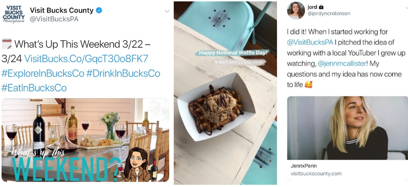Click the bitmoji woman holding wine
This screenshot has height=187, width=408.
(137, 164)
